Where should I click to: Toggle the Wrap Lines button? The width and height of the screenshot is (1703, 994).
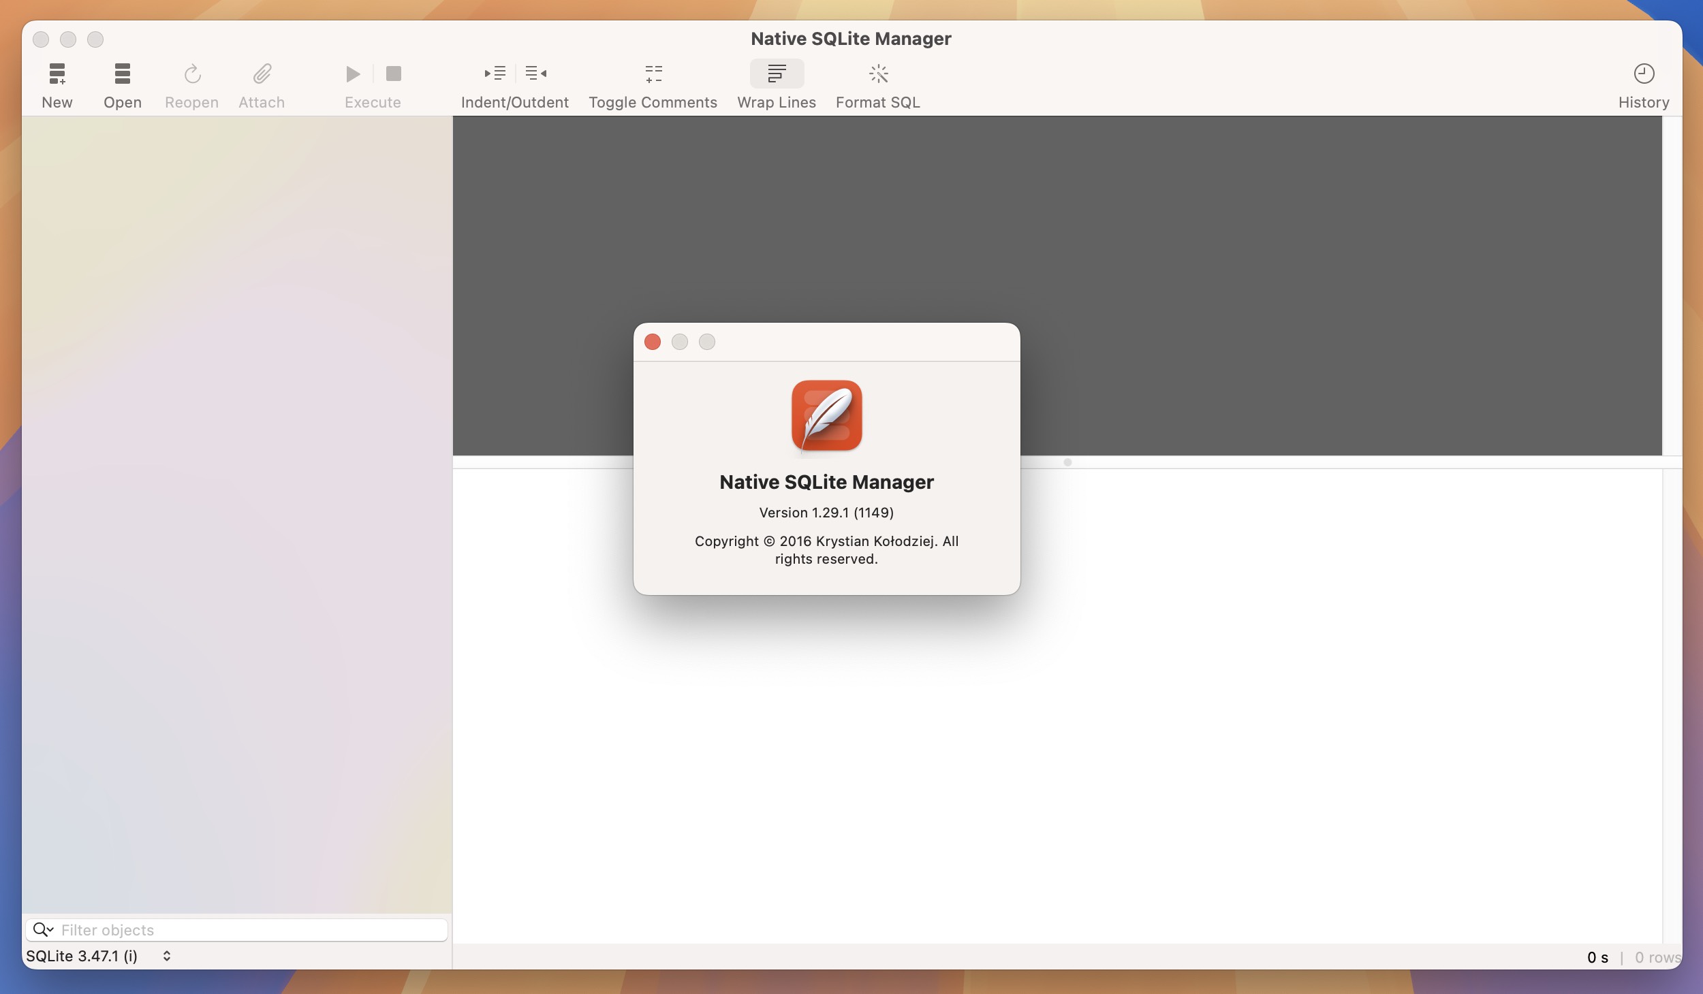(777, 74)
